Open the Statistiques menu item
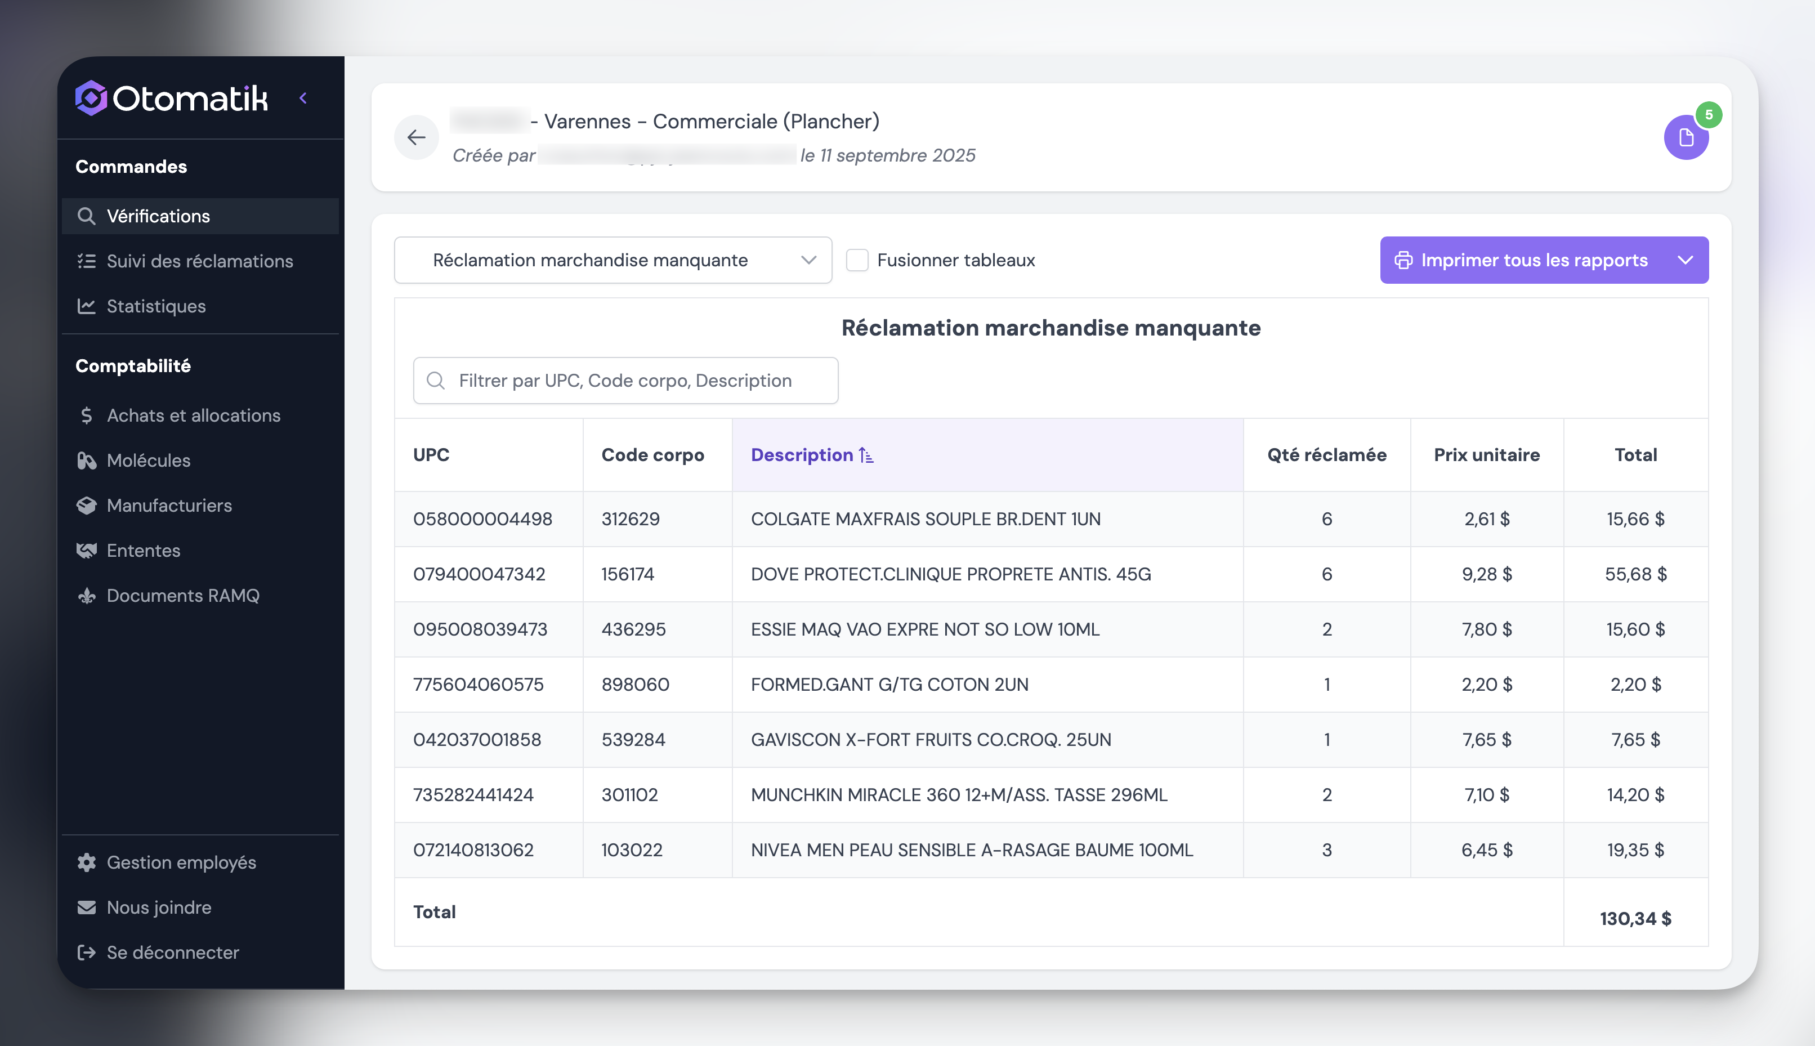Screen dimensions: 1815x1046 pyautogui.click(x=156, y=306)
